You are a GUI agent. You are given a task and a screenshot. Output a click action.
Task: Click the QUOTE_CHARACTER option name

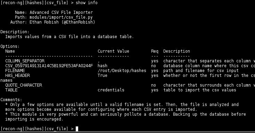pyautogui.click(x=24, y=85)
